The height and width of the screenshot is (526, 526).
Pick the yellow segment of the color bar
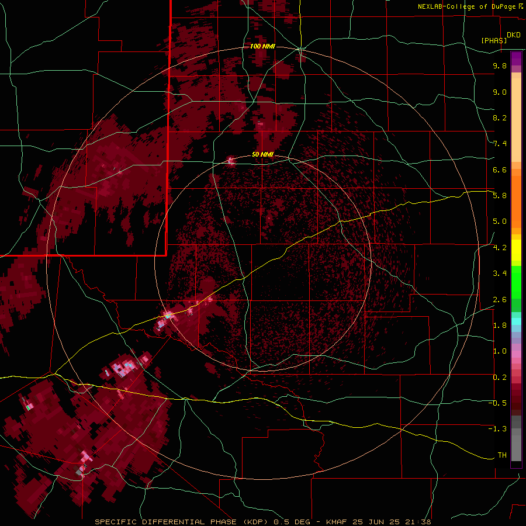click(516, 250)
